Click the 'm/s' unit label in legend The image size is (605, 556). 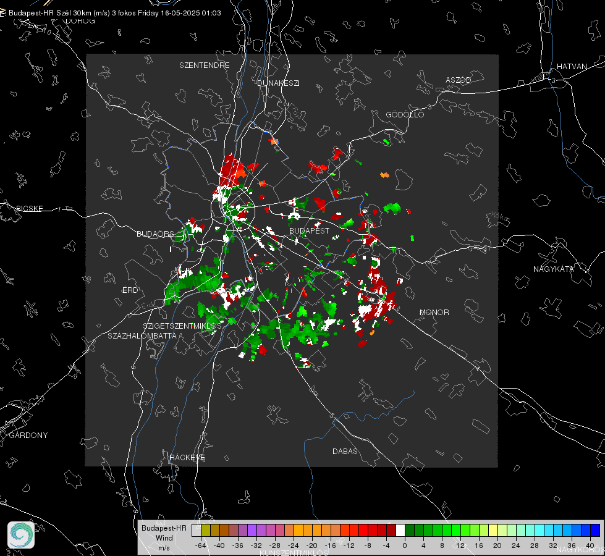[x=164, y=548]
